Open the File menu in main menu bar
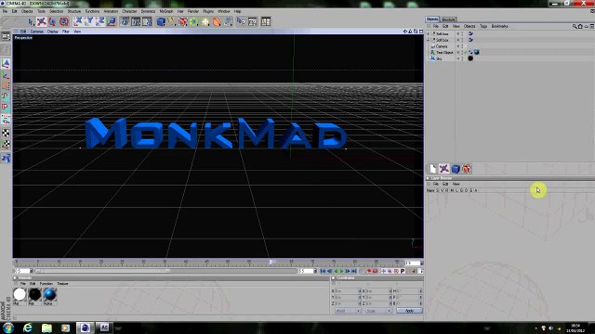595x334 pixels. (x=5, y=11)
